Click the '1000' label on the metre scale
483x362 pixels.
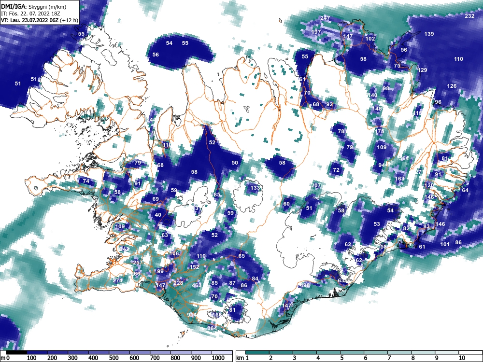click(218, 358)
